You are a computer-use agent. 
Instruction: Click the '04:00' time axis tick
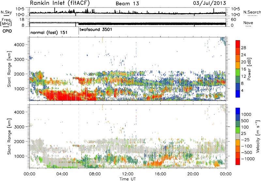[x=62, y=174]
